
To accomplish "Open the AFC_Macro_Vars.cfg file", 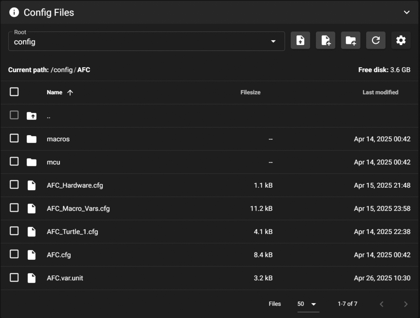I will tap(78, 209).
